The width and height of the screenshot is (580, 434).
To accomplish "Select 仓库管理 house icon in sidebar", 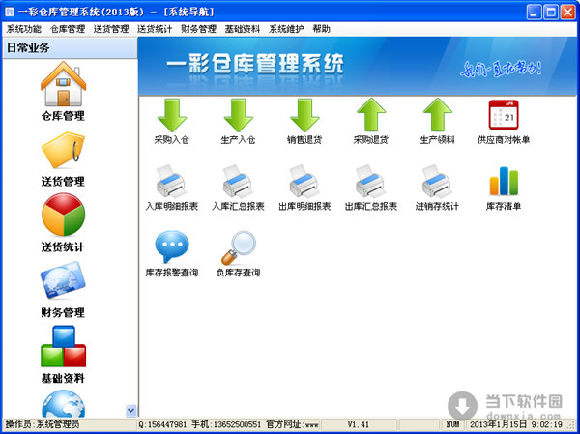I will tap(63, 84).
